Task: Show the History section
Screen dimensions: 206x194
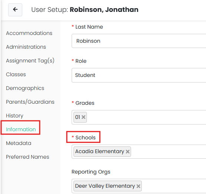Action: [x=14, y=116]
